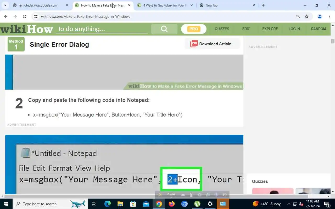Click the wikiHow search magnifier button
Viewport: 335px width, 209px height.
coord(164,29)
